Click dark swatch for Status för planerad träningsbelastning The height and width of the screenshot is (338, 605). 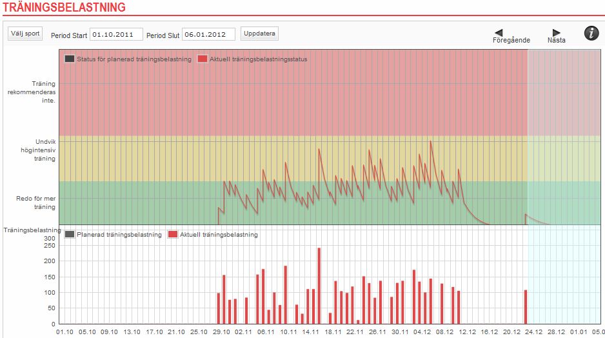pyautogui.click(x=70, y=59)
